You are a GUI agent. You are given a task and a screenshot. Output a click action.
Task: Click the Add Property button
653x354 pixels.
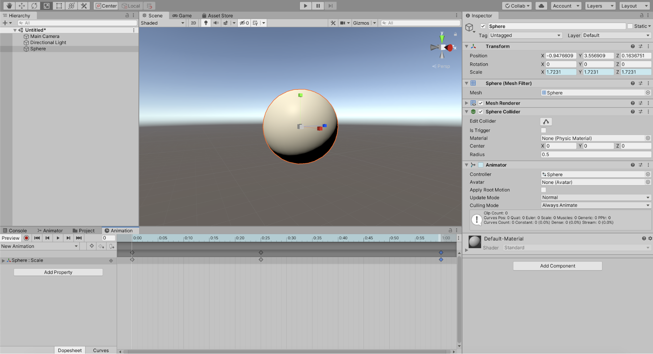pyautogui.click(x=58, y=272)
